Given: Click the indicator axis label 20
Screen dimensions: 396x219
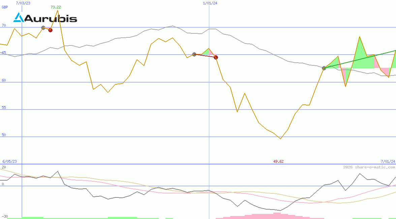Looking at the screenshot, I should coord(3,167).
